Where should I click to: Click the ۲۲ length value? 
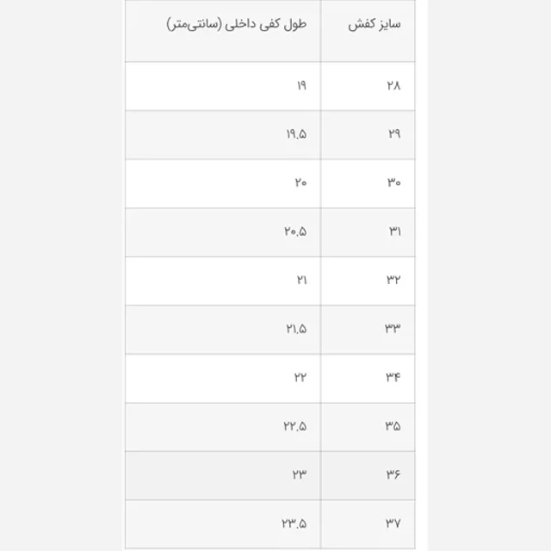(300, 377)
